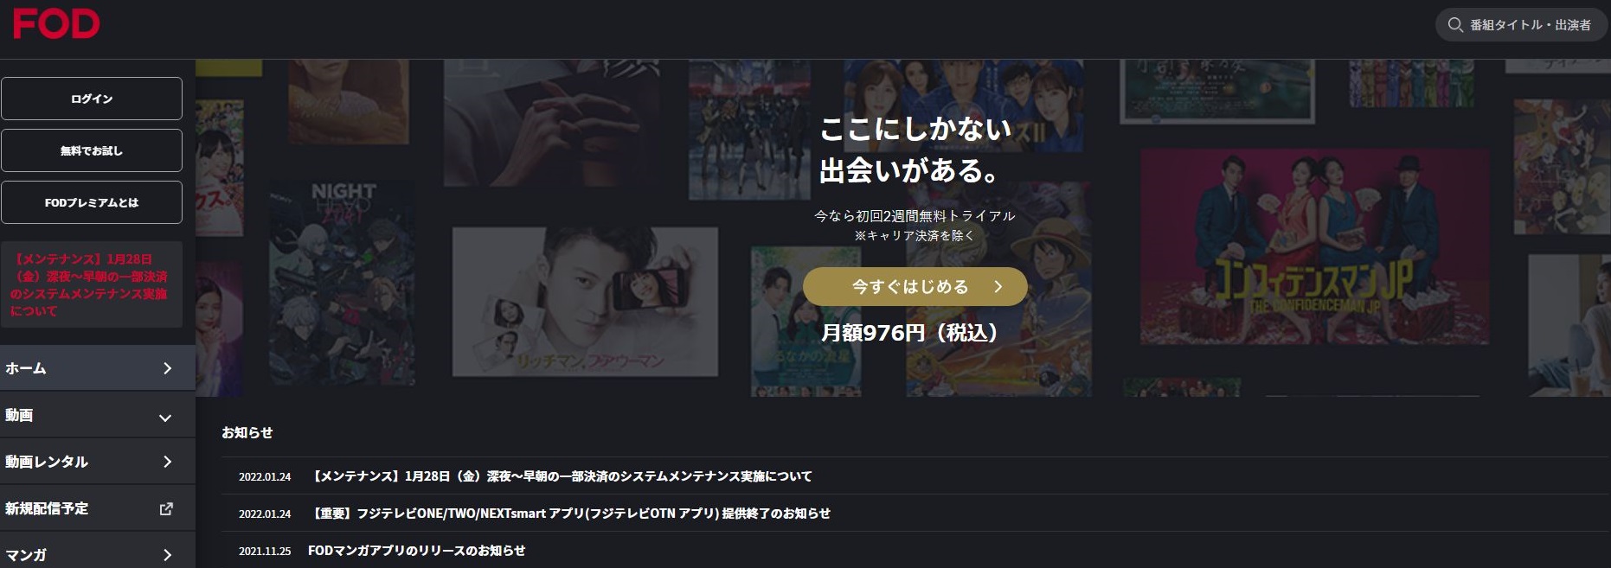Select 動画レンタル in the sidebar
Viewport: 1611px width, 568px height.
[x=98, y=462]
